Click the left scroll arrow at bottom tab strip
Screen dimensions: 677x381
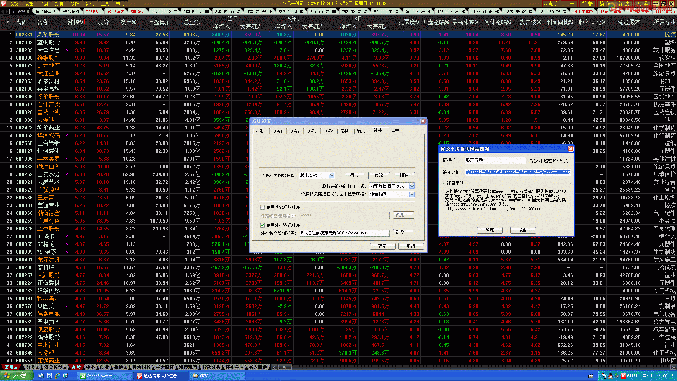coord(275,367)
